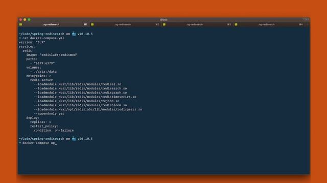
Task: Click the 'redis-server' line
Action: [x=41, y=80]
